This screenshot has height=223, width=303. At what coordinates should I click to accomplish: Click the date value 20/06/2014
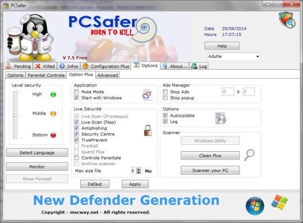(234, 29)
